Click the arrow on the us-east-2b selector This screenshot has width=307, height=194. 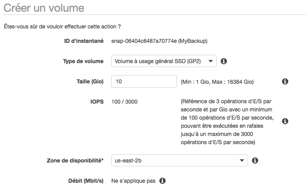(x=242, y=160)
